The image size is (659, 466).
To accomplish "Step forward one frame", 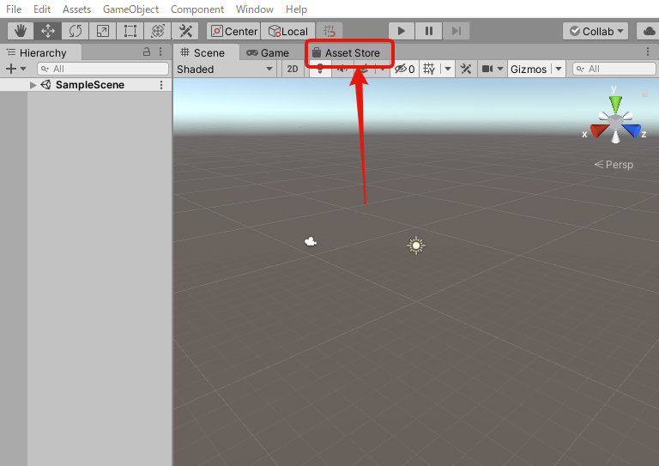I will pos(456,31).
